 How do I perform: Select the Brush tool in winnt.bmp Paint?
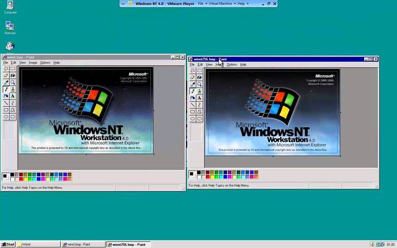click(x=12, y=89)
